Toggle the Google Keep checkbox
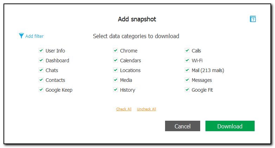 coord(41,90)
